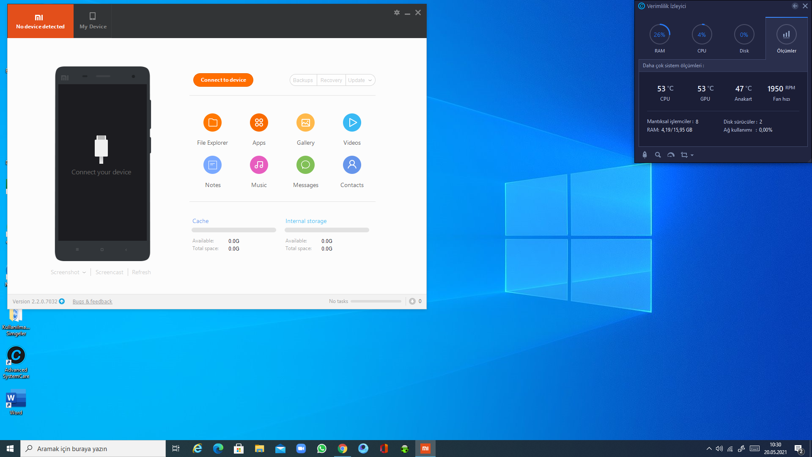Open the Apps manager icon

pos(259,123)
